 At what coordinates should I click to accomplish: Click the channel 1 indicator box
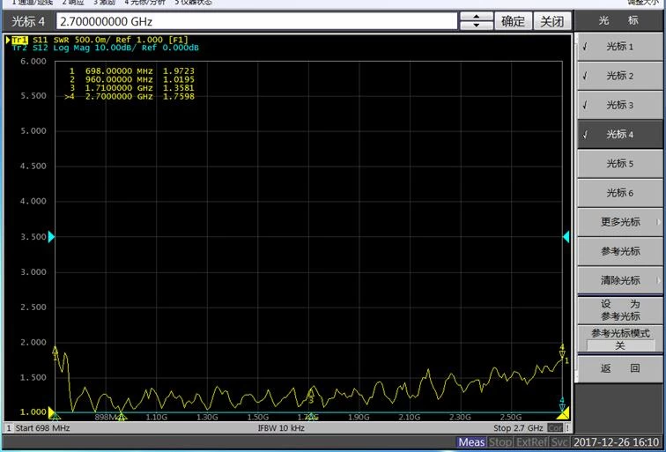coord(9,428)
